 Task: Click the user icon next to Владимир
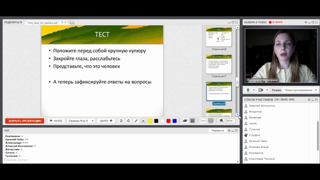coord(246,111)
